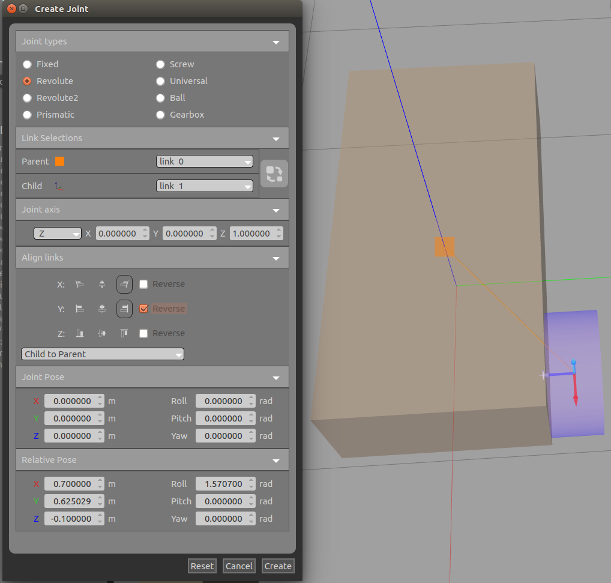Click the swap parent and child links icon

(x=274, y=174)
